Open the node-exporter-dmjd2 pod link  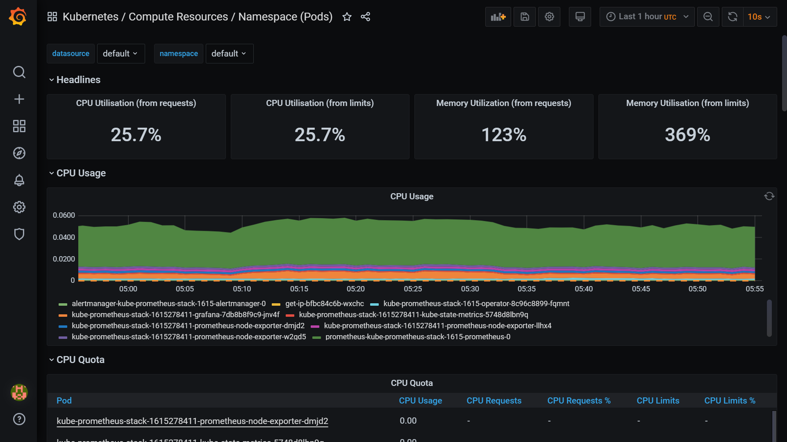pyautogui.click(x=192, y=421)
